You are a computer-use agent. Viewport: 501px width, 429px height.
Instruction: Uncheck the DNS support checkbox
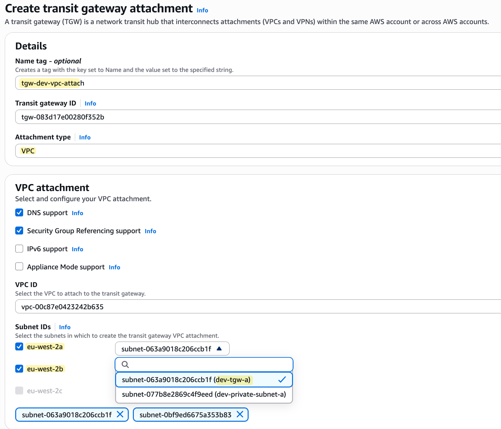[x=19, y=213]
